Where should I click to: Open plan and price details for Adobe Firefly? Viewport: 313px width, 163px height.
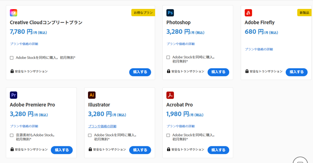pos(259,49)
